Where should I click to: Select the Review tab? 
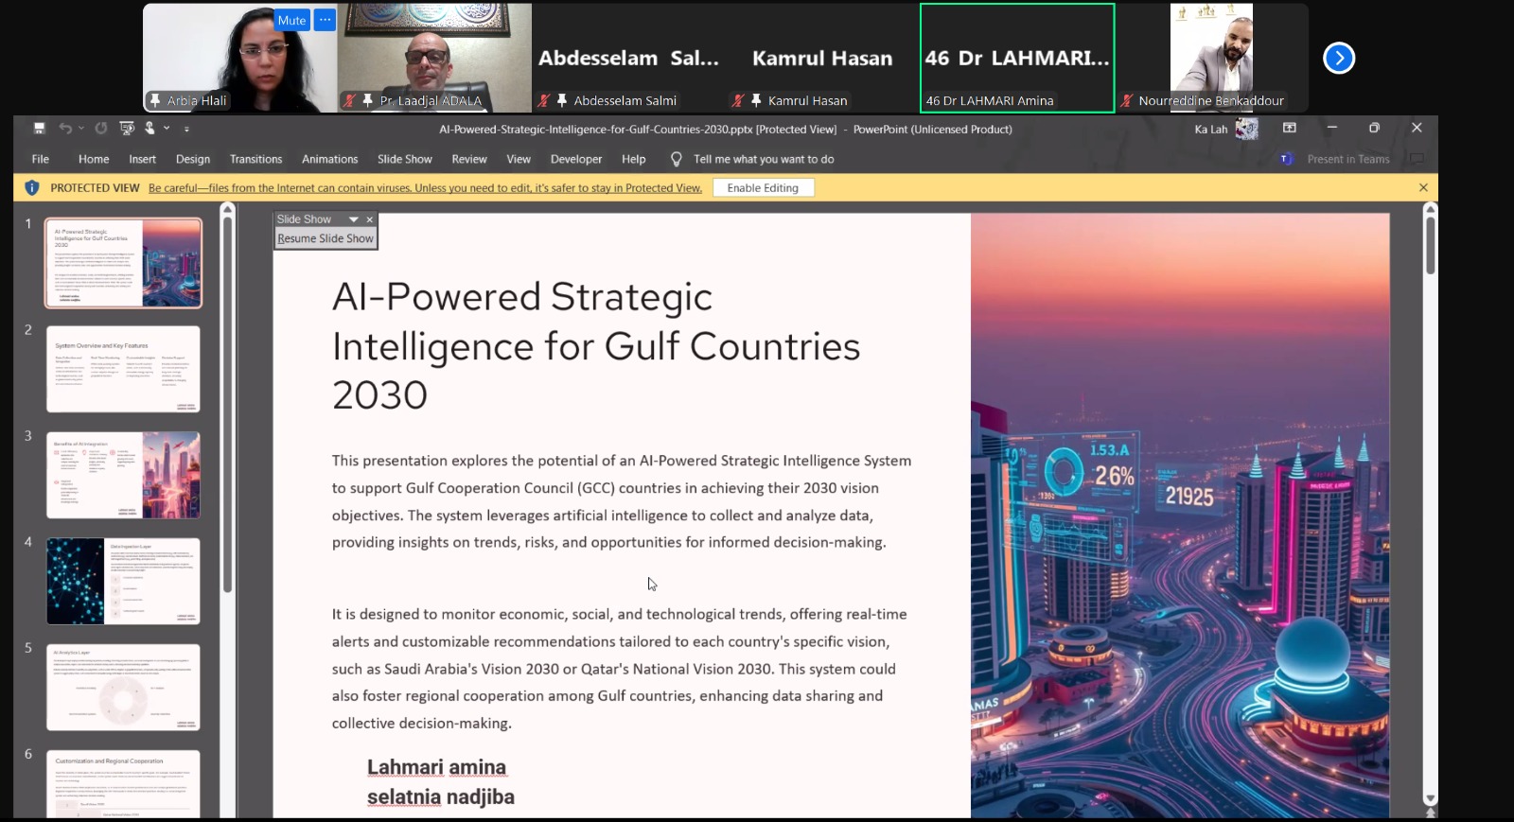pyautogui.click(x=469, y=159)
